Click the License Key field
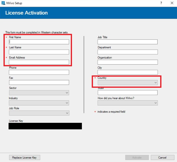Image resolution: width=177 pixels, height=162 pixels. (45, 126)
